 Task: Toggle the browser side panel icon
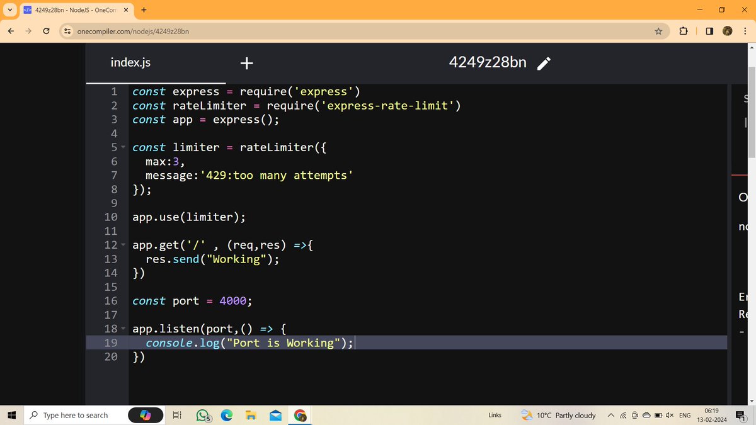(x=709, y=31)
